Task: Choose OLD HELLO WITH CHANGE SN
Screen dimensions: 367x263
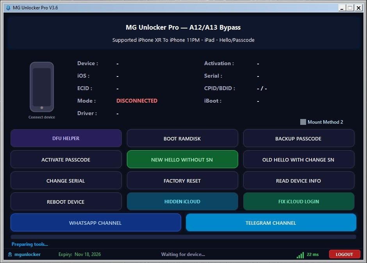Action: [299, 159]
